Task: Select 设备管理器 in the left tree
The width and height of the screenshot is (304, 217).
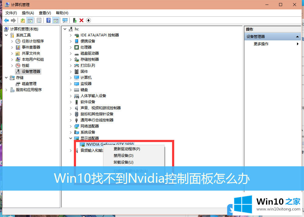Action: [x=31, y=72]
